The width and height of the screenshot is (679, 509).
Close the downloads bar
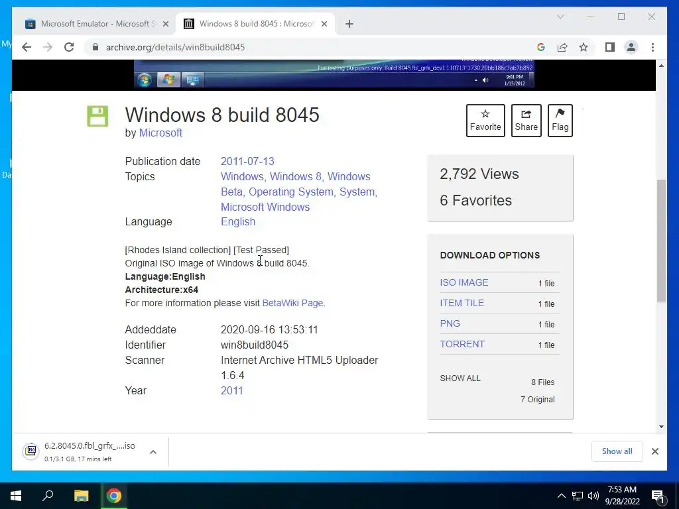pos(654,451)
